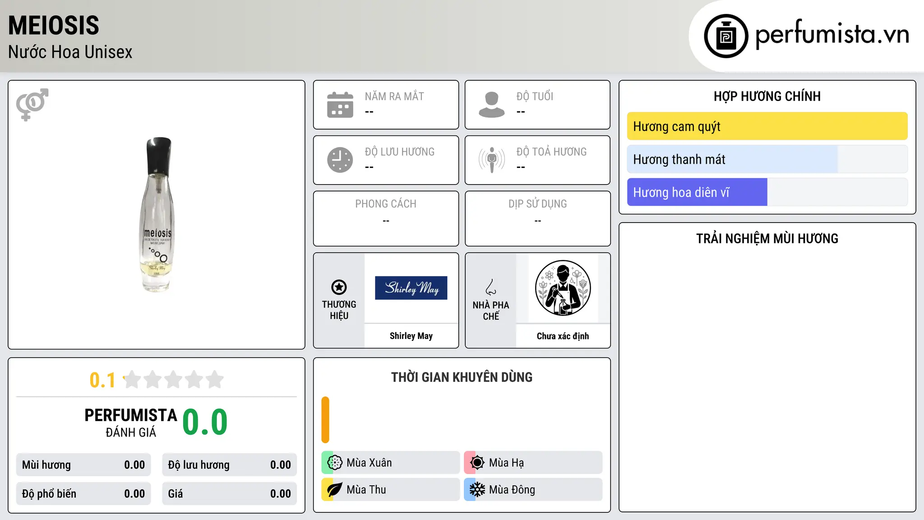Image resolution: width=924 pixels, height=520 pixels.
Task: Click the first rating star
Action: (x=132, y=380)
